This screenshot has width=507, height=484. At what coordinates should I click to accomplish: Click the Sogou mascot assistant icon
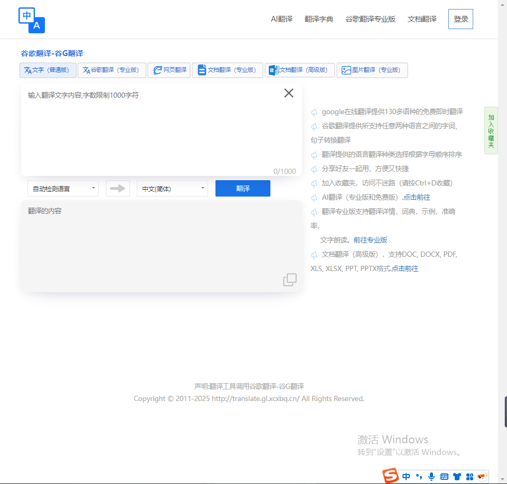[482, 476]
